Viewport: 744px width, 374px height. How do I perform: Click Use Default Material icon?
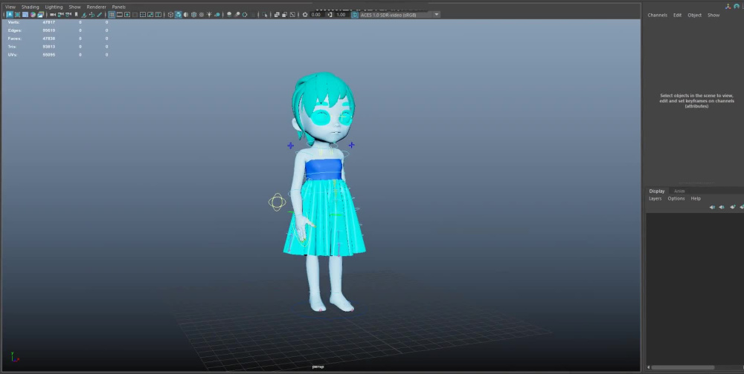(185, 15)
